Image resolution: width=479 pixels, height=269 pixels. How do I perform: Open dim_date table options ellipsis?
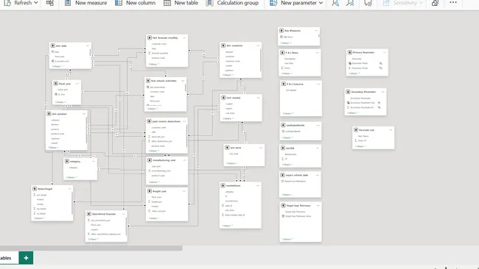88,46
